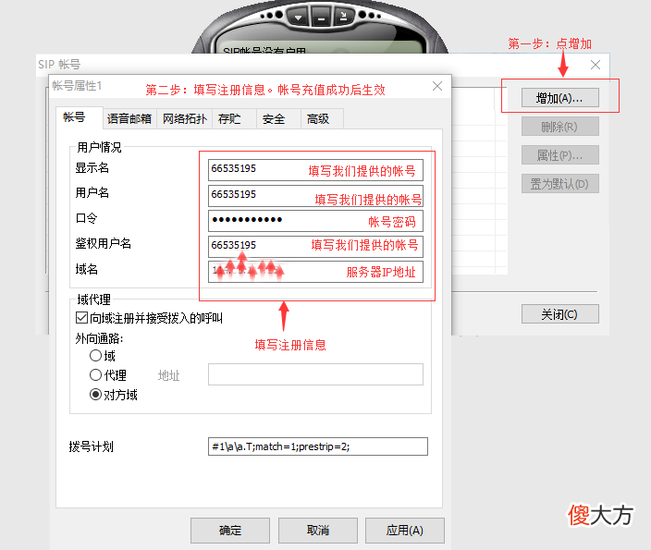Open the 安全 tab
Screen dimensions: 651x550
[278, 119]
